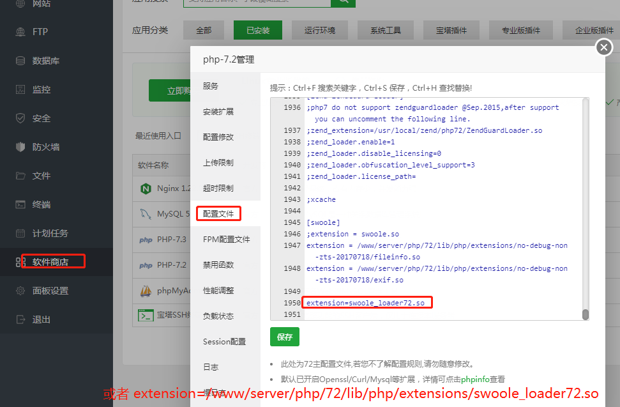
Task: Select 配置文件 in the php-7.2 menu
Action: pos(225,213)
